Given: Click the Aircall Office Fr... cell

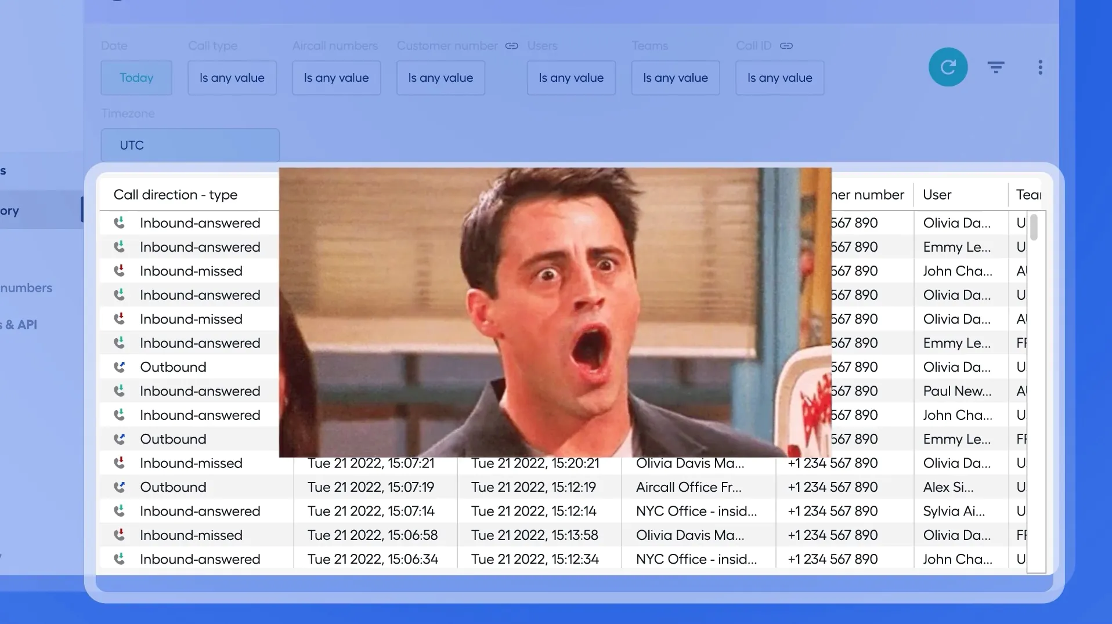Looking at the screenshot, I should 689,487.
